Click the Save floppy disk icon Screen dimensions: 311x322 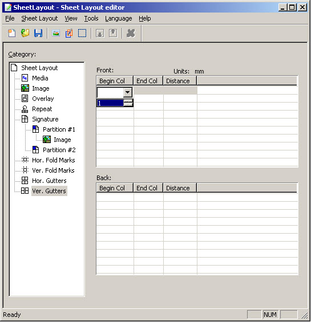[38, 33]
